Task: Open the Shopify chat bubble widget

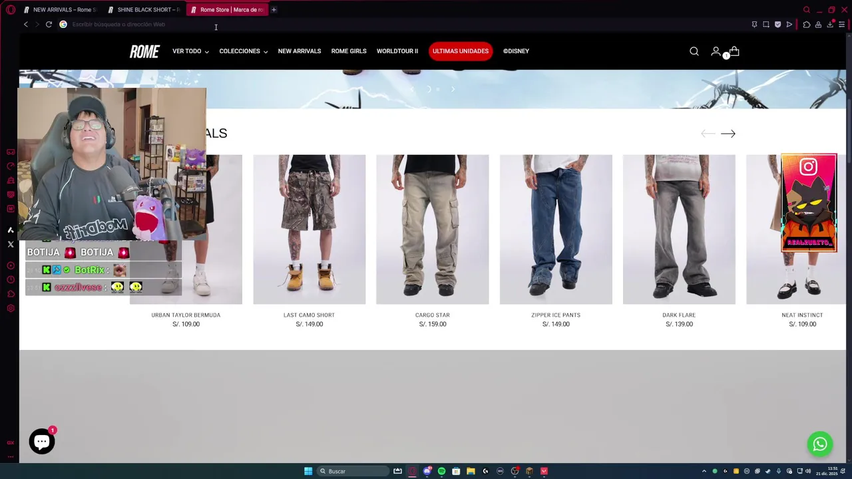Action: pos(42,441)
